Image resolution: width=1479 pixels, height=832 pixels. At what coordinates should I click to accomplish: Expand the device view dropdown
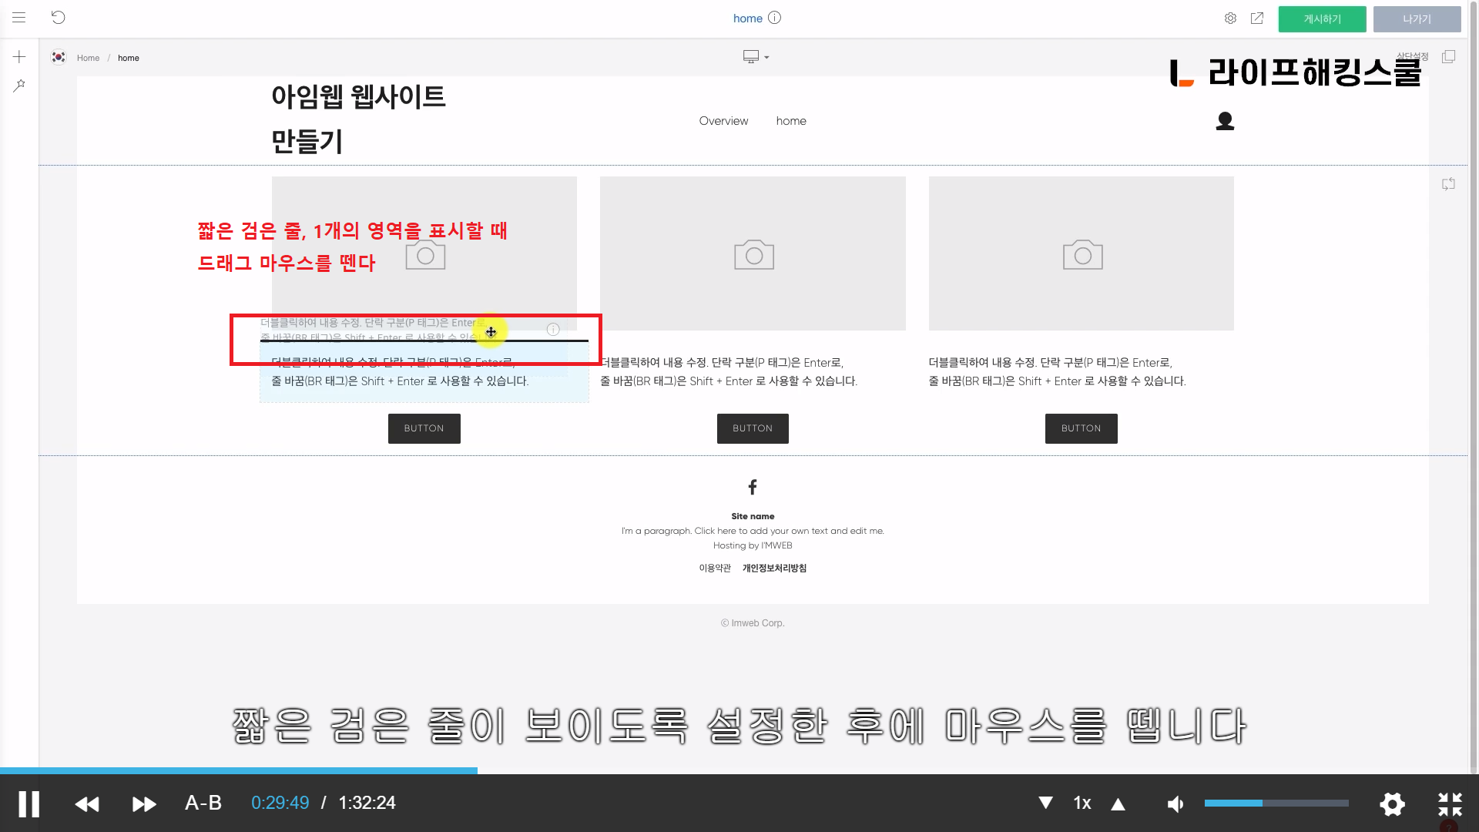pos(756,57)
